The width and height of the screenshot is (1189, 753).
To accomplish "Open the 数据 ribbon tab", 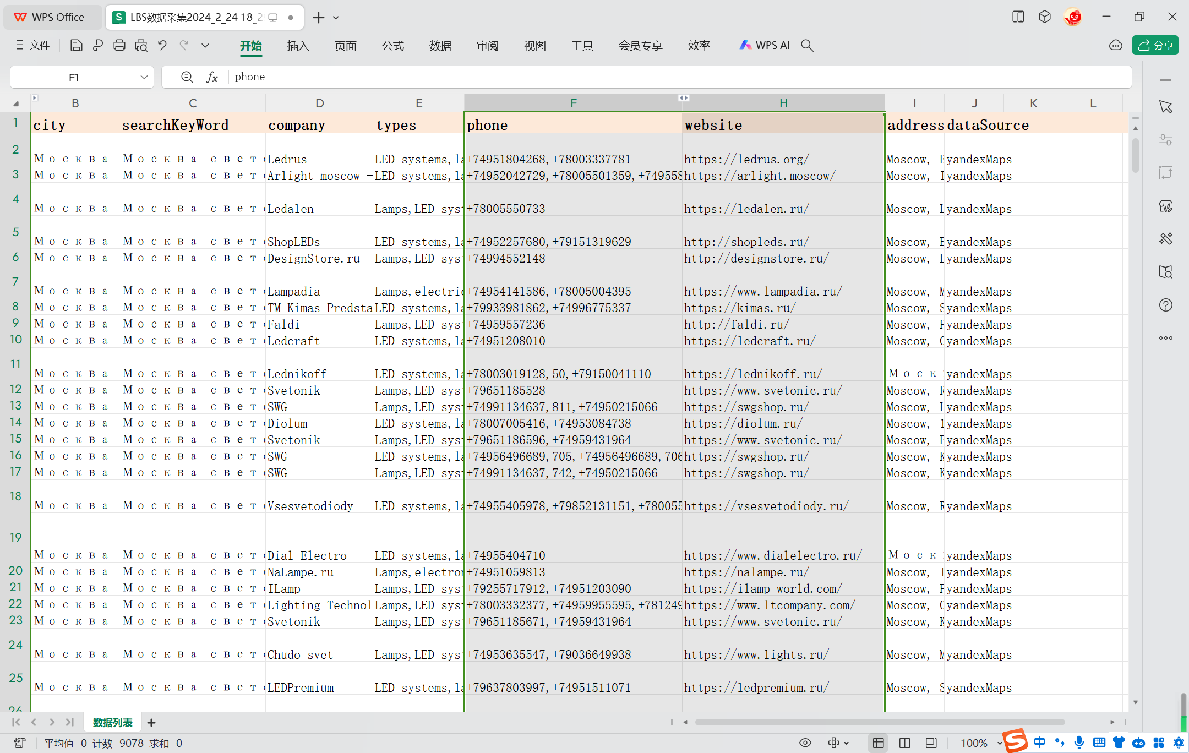I will coord(440,46).
